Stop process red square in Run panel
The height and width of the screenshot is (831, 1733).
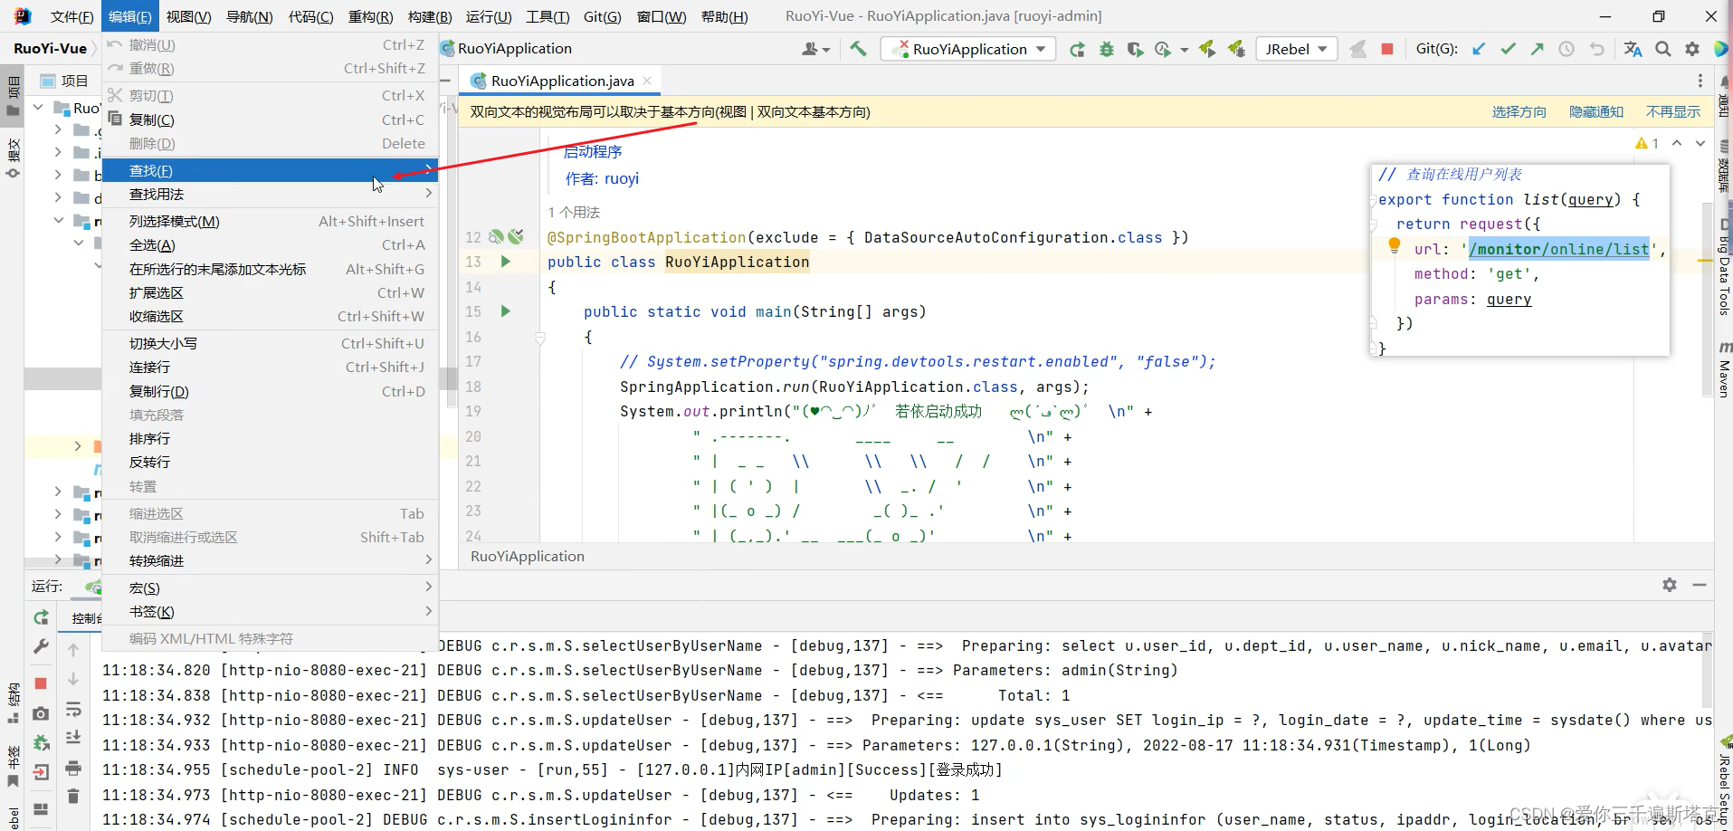[x=41, y=683]
